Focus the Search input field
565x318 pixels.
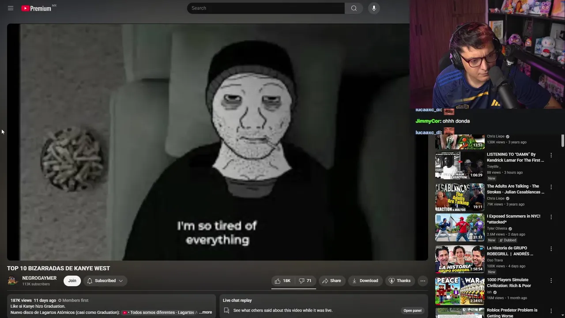[x=266, y=8]
